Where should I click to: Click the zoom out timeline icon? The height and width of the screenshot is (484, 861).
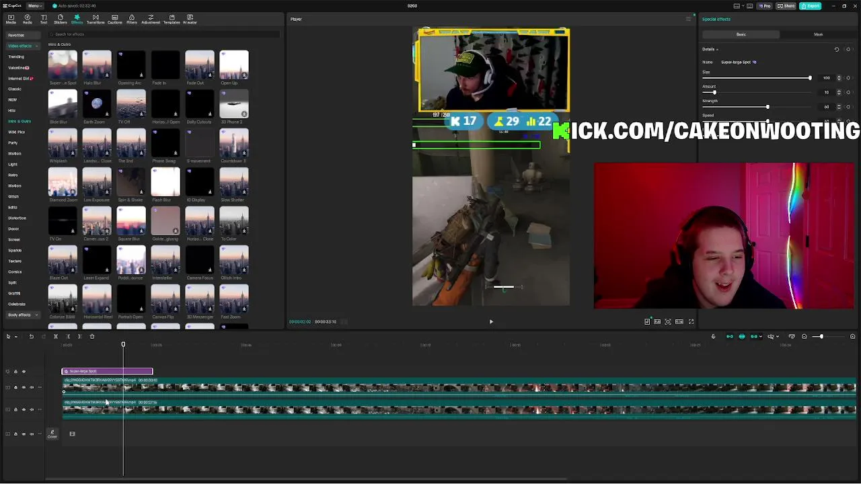(804, 336)
